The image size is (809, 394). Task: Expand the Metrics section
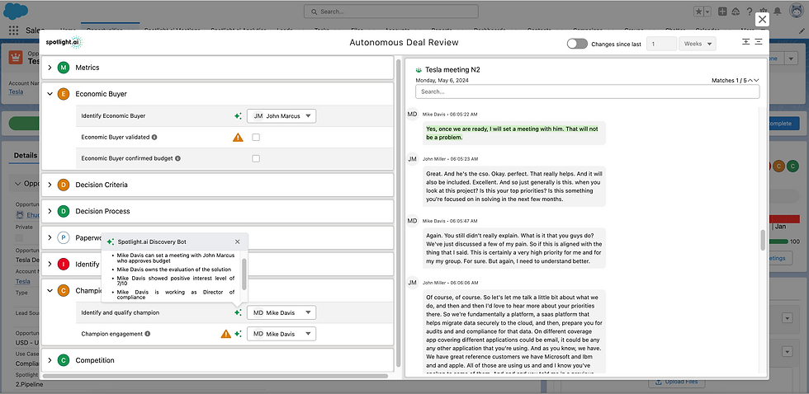[50, 68]
